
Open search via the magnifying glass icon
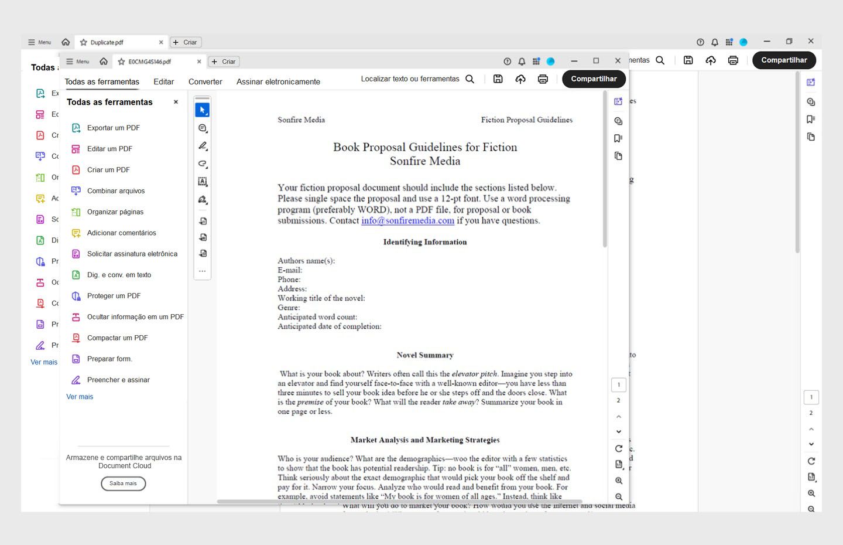(x=470, y=79)
